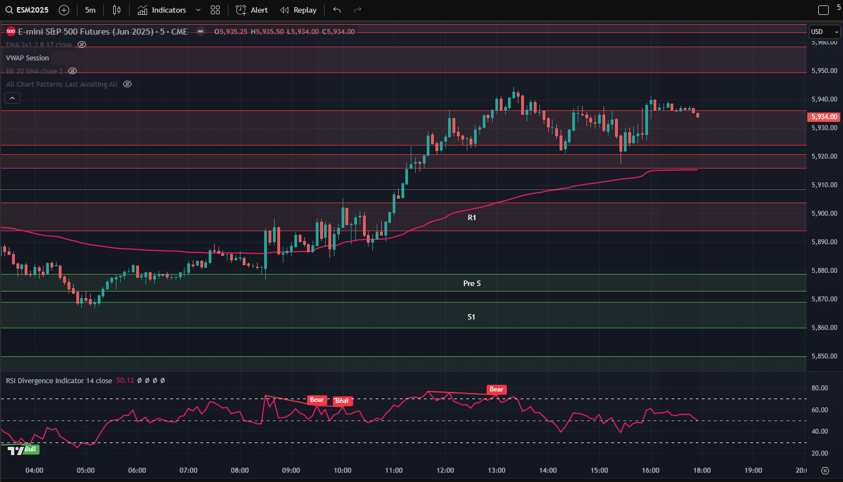Screen dimensions: 843x482
Task: Click the current price label 5,934.00
Action: point(824,117)
